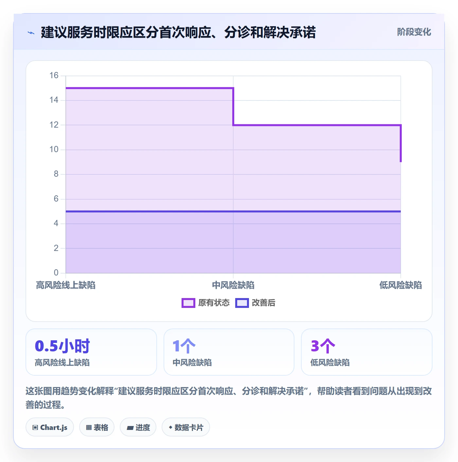Click the lightning bolt icon beside the title
Image resolution: width=458 pixels, height=462 pixels.
click(x=31, y=33)
